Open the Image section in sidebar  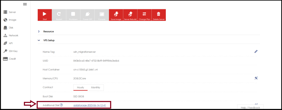(10, 20)
